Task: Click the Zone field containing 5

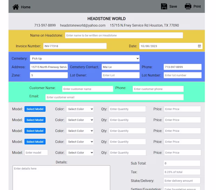Action: (49, 75)
